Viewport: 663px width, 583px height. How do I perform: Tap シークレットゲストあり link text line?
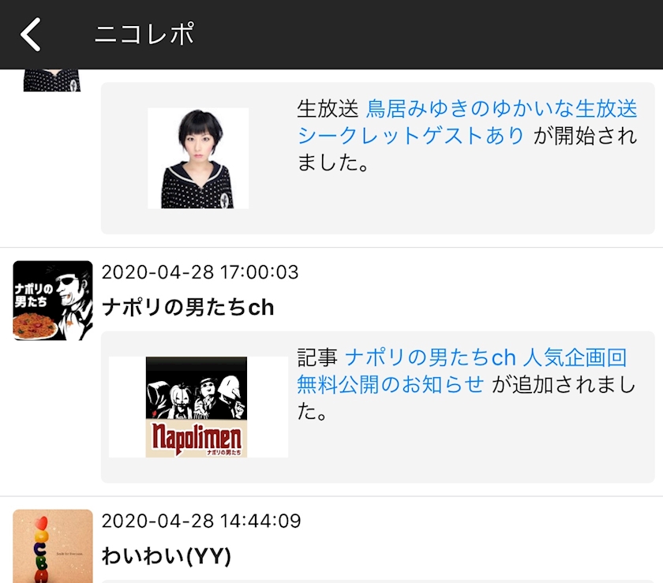coord(410,136)
